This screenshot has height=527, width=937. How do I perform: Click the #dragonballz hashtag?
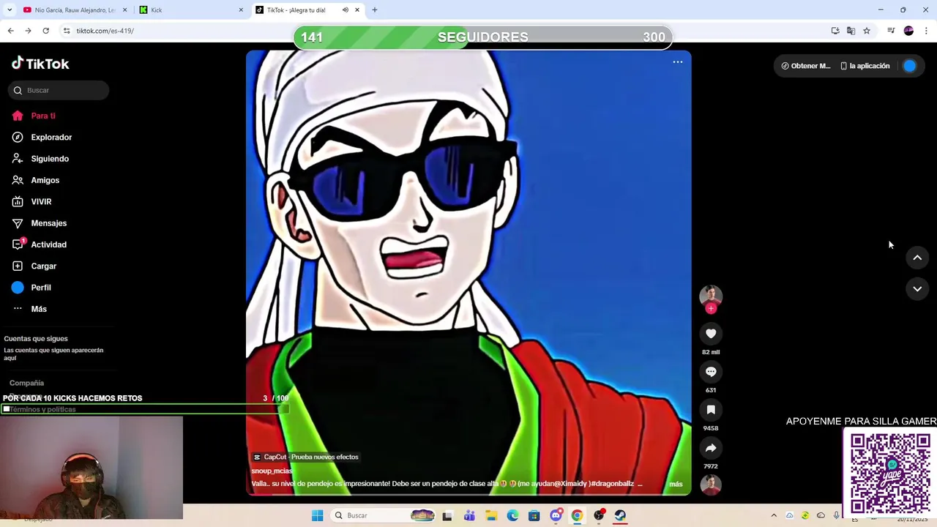click(612, 484)
